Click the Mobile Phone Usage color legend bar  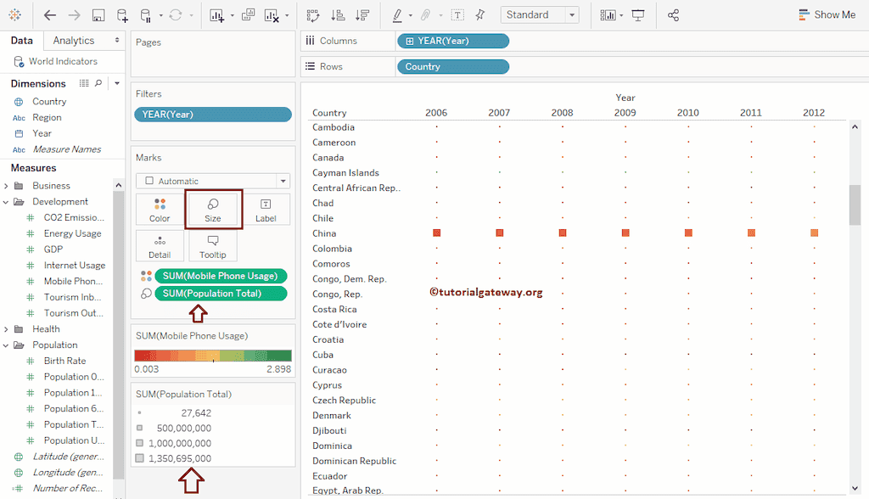click(x=212, y=356)
